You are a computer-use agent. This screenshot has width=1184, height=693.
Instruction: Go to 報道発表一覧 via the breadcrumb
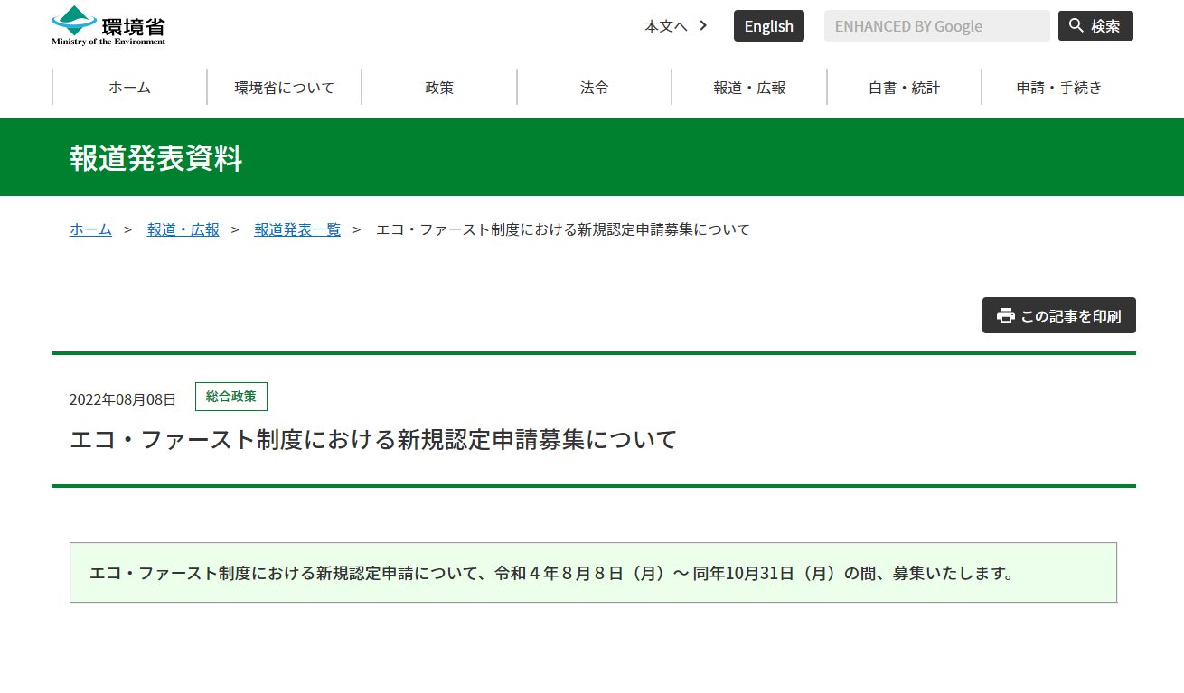pos(297,229)
